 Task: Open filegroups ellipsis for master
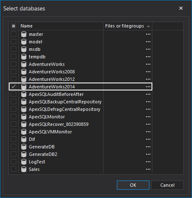(x=148, y=34)
